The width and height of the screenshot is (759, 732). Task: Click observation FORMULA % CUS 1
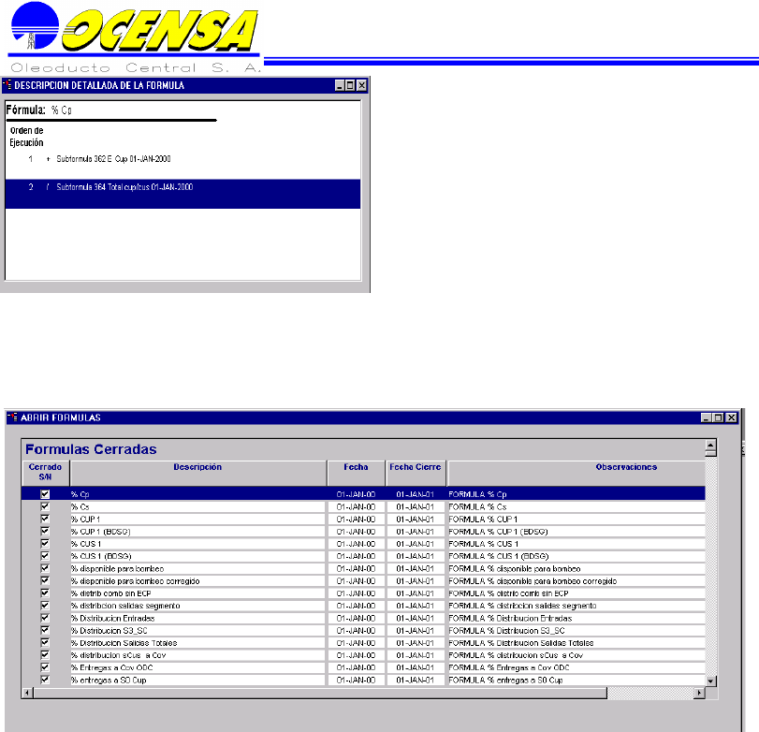click(577, 544)
